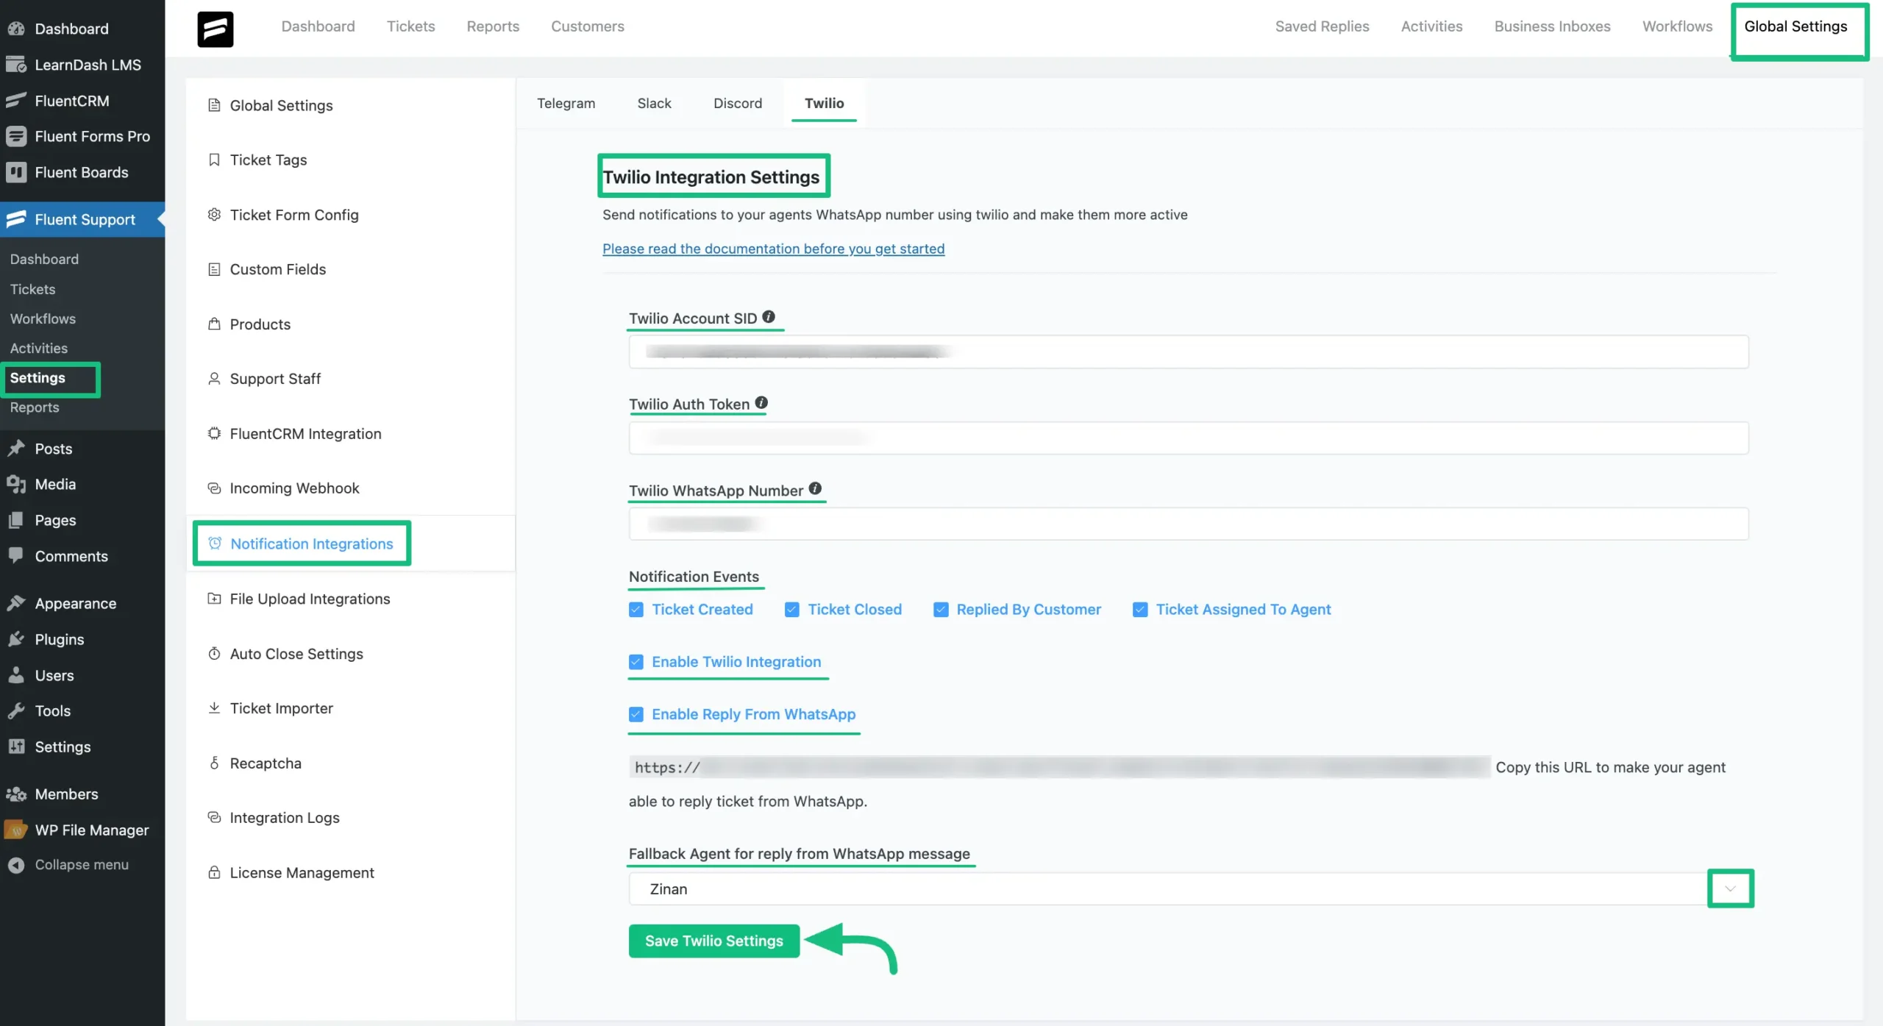Click the Users person icon
This screenshot has width=1883, height=1026.
point(16,675)
